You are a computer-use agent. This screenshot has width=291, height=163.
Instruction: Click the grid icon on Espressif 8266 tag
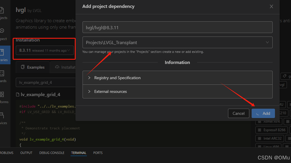tap(260, 130)
